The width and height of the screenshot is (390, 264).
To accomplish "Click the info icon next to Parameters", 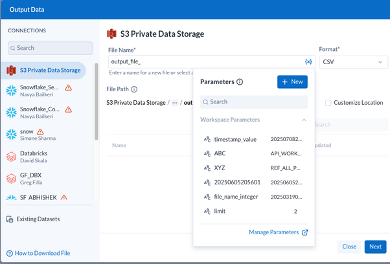I will point(240,82).
